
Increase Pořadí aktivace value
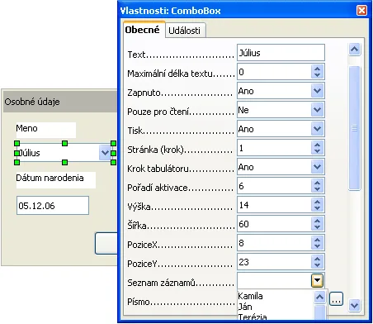click(318, 183)
